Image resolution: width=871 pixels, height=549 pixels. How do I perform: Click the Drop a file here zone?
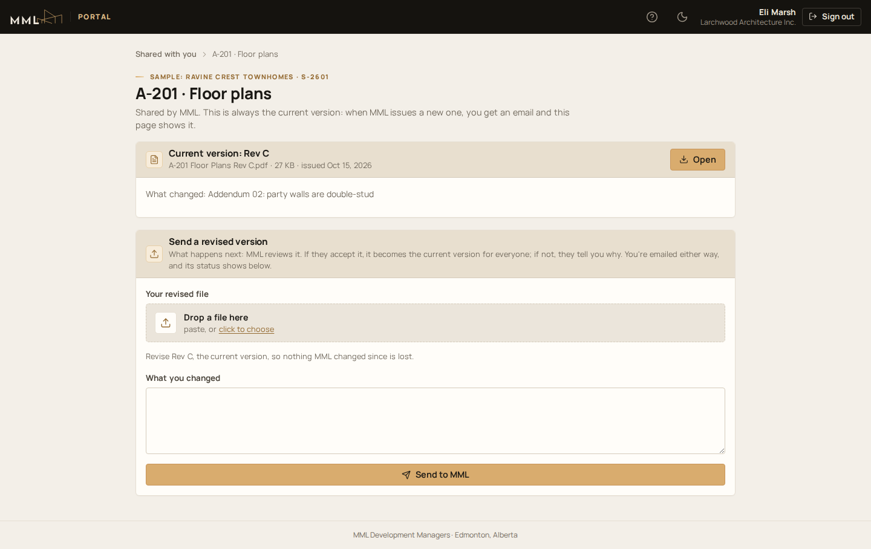point(435,323)
